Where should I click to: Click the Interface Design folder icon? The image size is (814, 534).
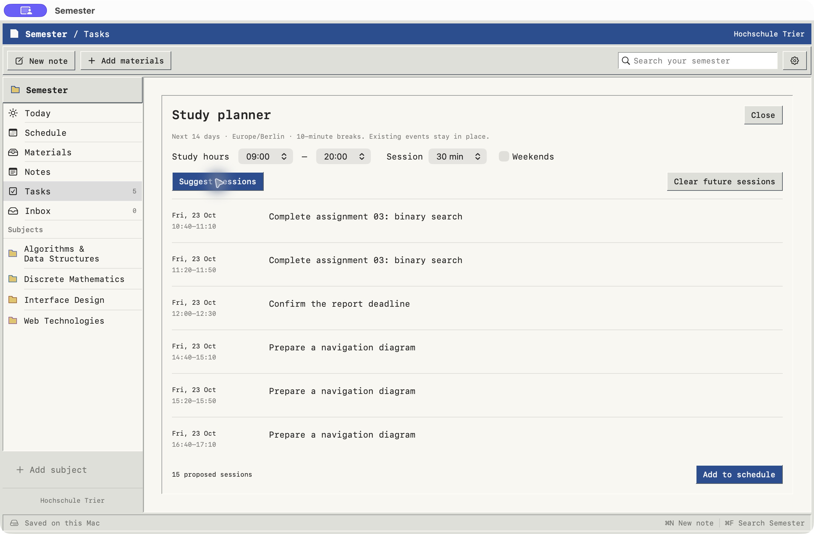tap(13, 300)
